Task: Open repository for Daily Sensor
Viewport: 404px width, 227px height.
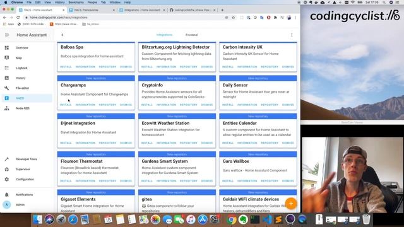Action: (x=270, y=105)
